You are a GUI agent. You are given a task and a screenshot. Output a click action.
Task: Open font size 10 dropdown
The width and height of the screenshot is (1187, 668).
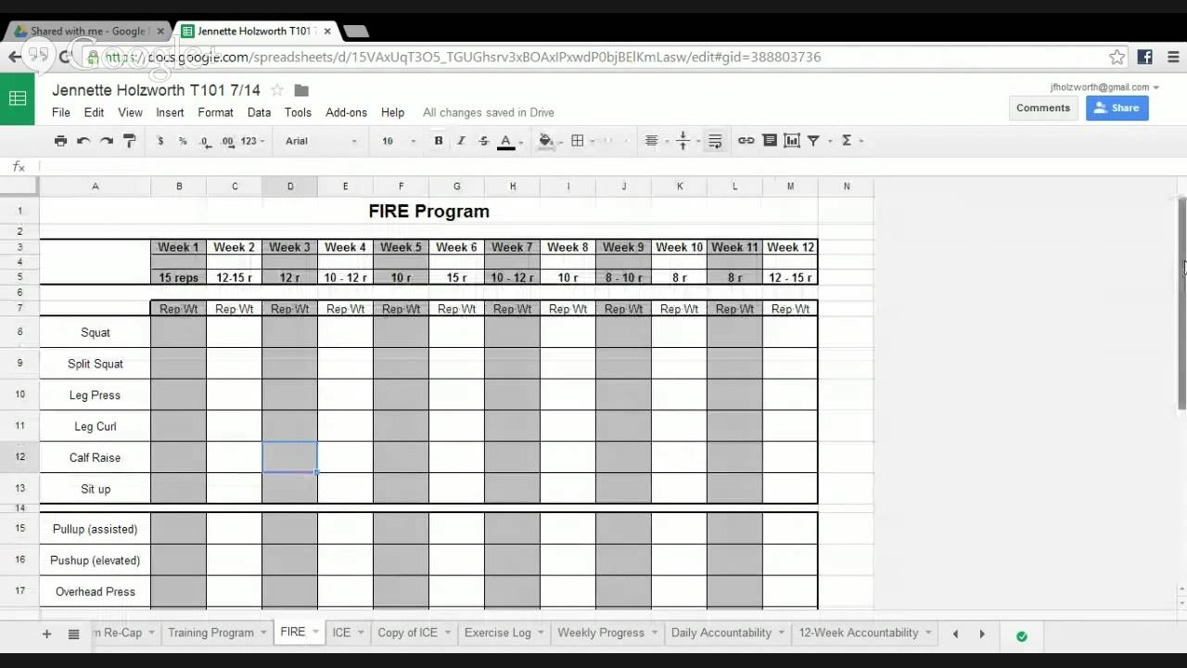[x=399, y=141]
